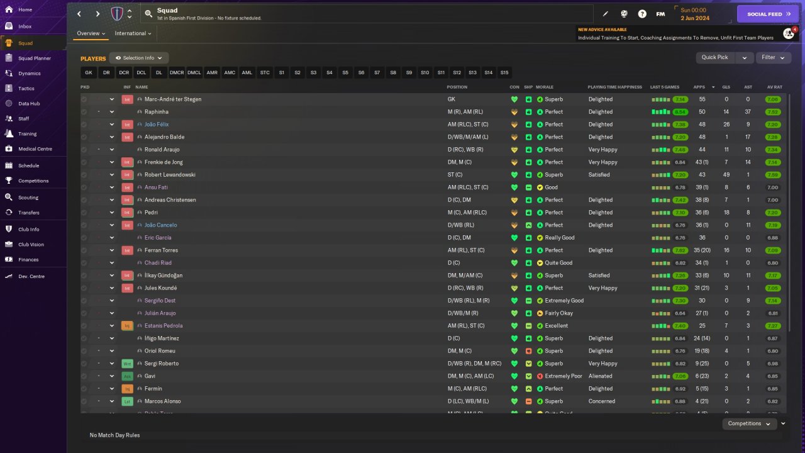Click the pencil edit icon
This screenshot has height=453, width=805.
606,14
